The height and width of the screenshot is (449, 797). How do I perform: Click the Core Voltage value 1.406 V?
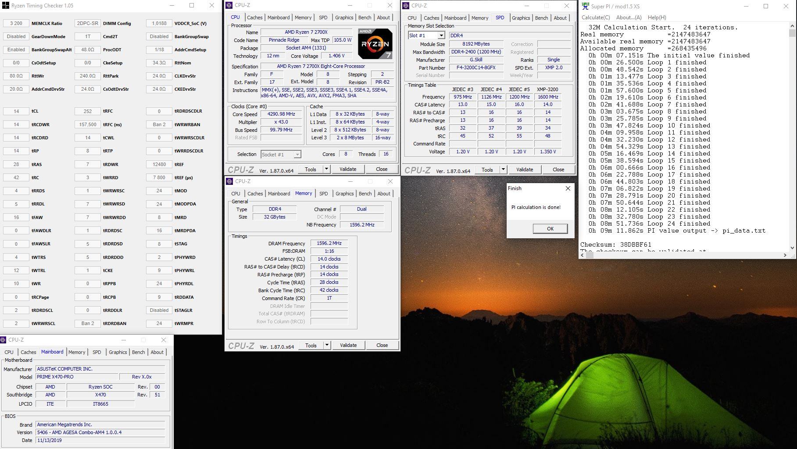coord(336,56)
